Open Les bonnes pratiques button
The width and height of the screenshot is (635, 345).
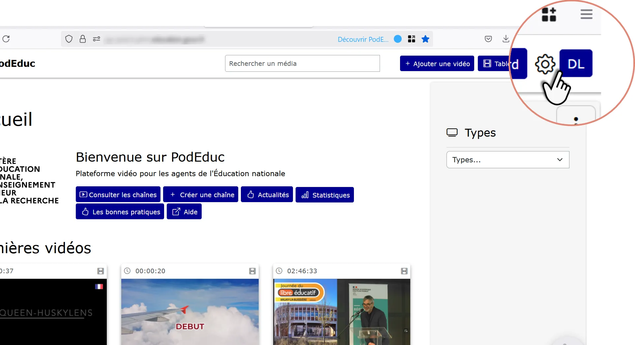point(120,212)
